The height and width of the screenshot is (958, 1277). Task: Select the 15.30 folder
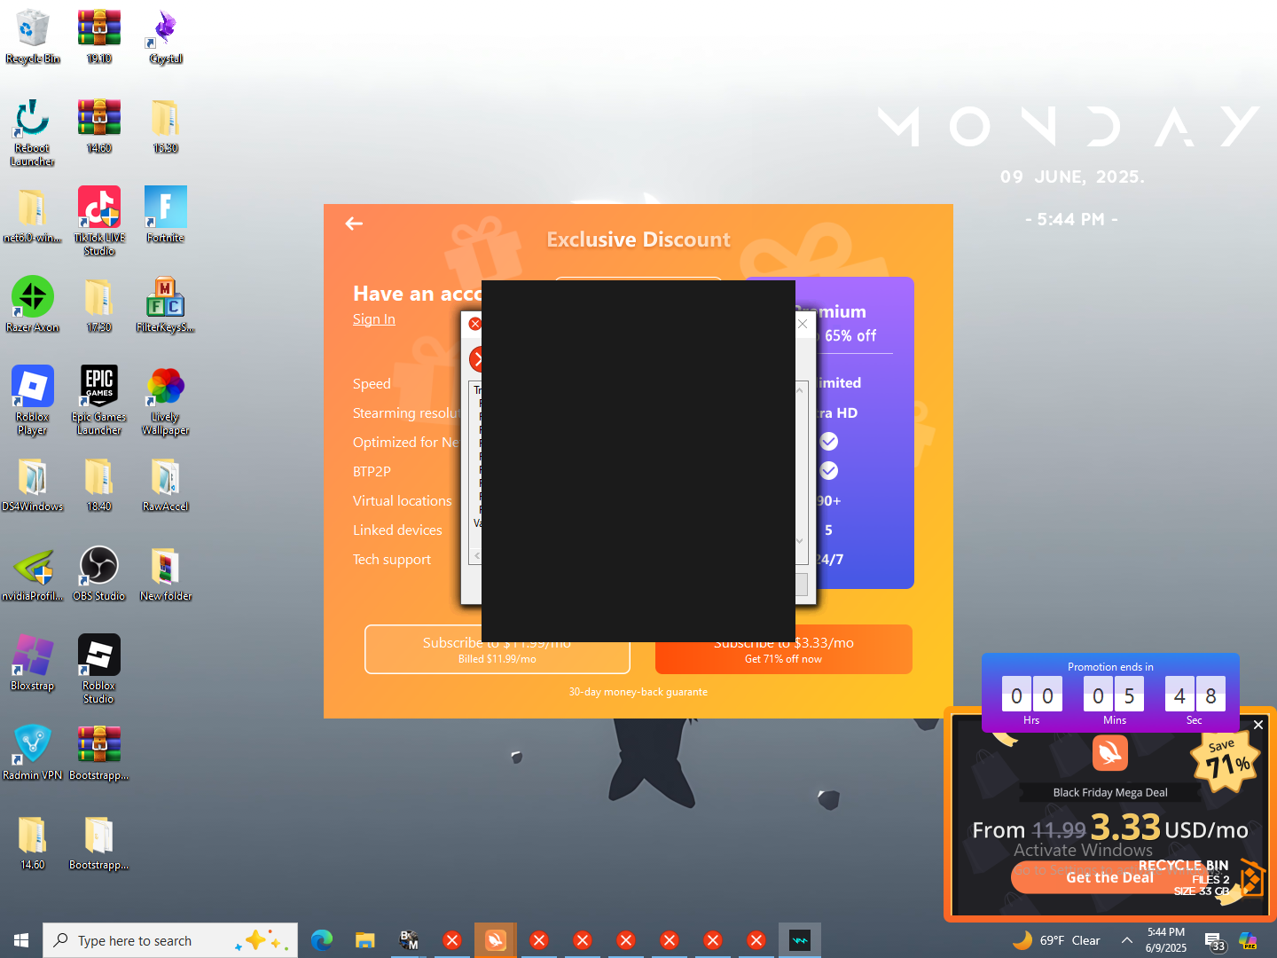click(x=166, y=126)
